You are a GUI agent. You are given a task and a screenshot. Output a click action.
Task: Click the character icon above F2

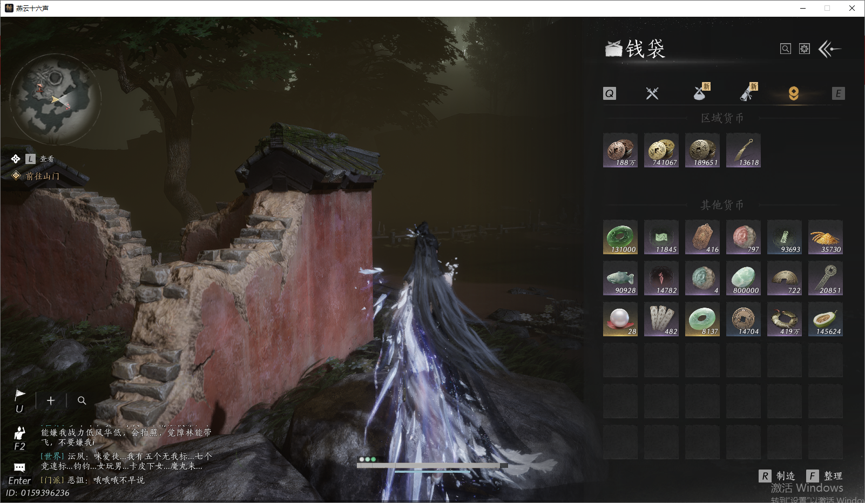pos(20,433)
